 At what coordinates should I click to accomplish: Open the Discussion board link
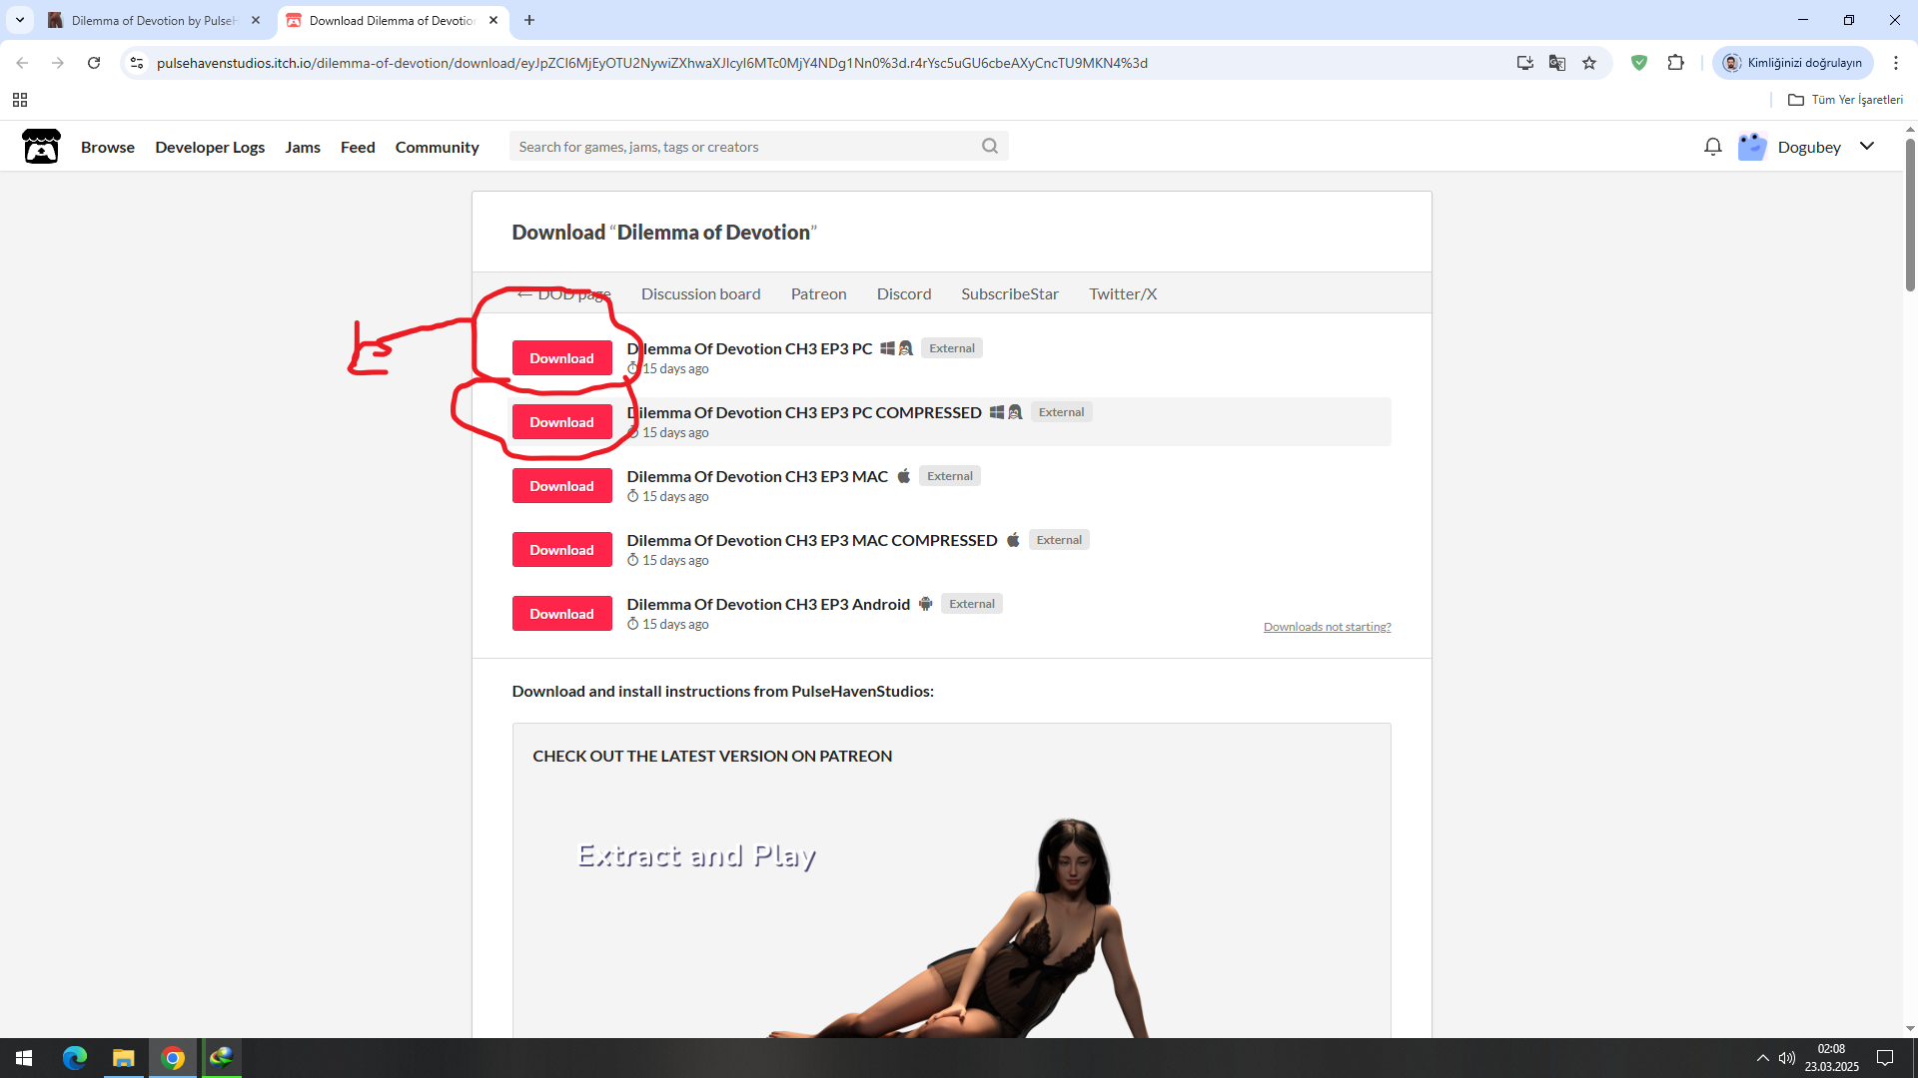(700, 293)
